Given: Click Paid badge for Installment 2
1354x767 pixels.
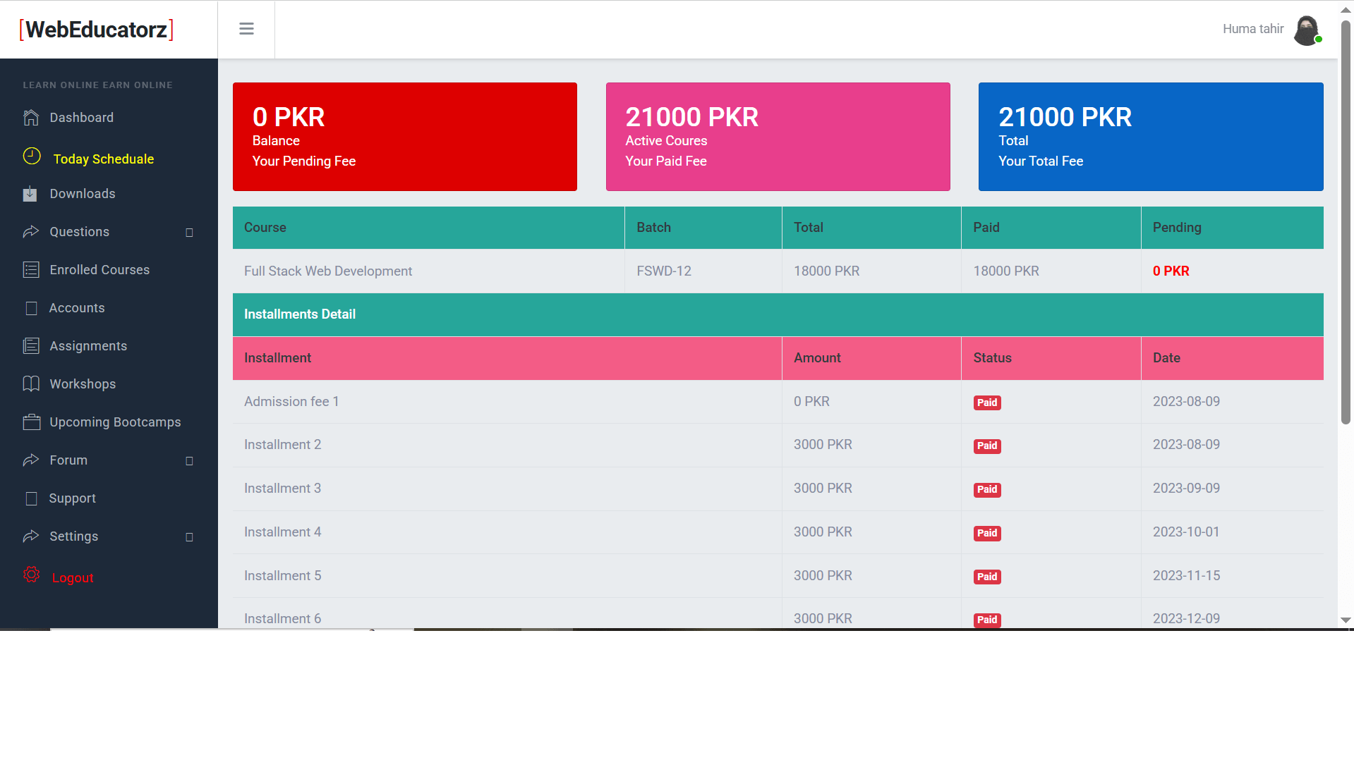Looking at the screenshot, I should 987,446.
